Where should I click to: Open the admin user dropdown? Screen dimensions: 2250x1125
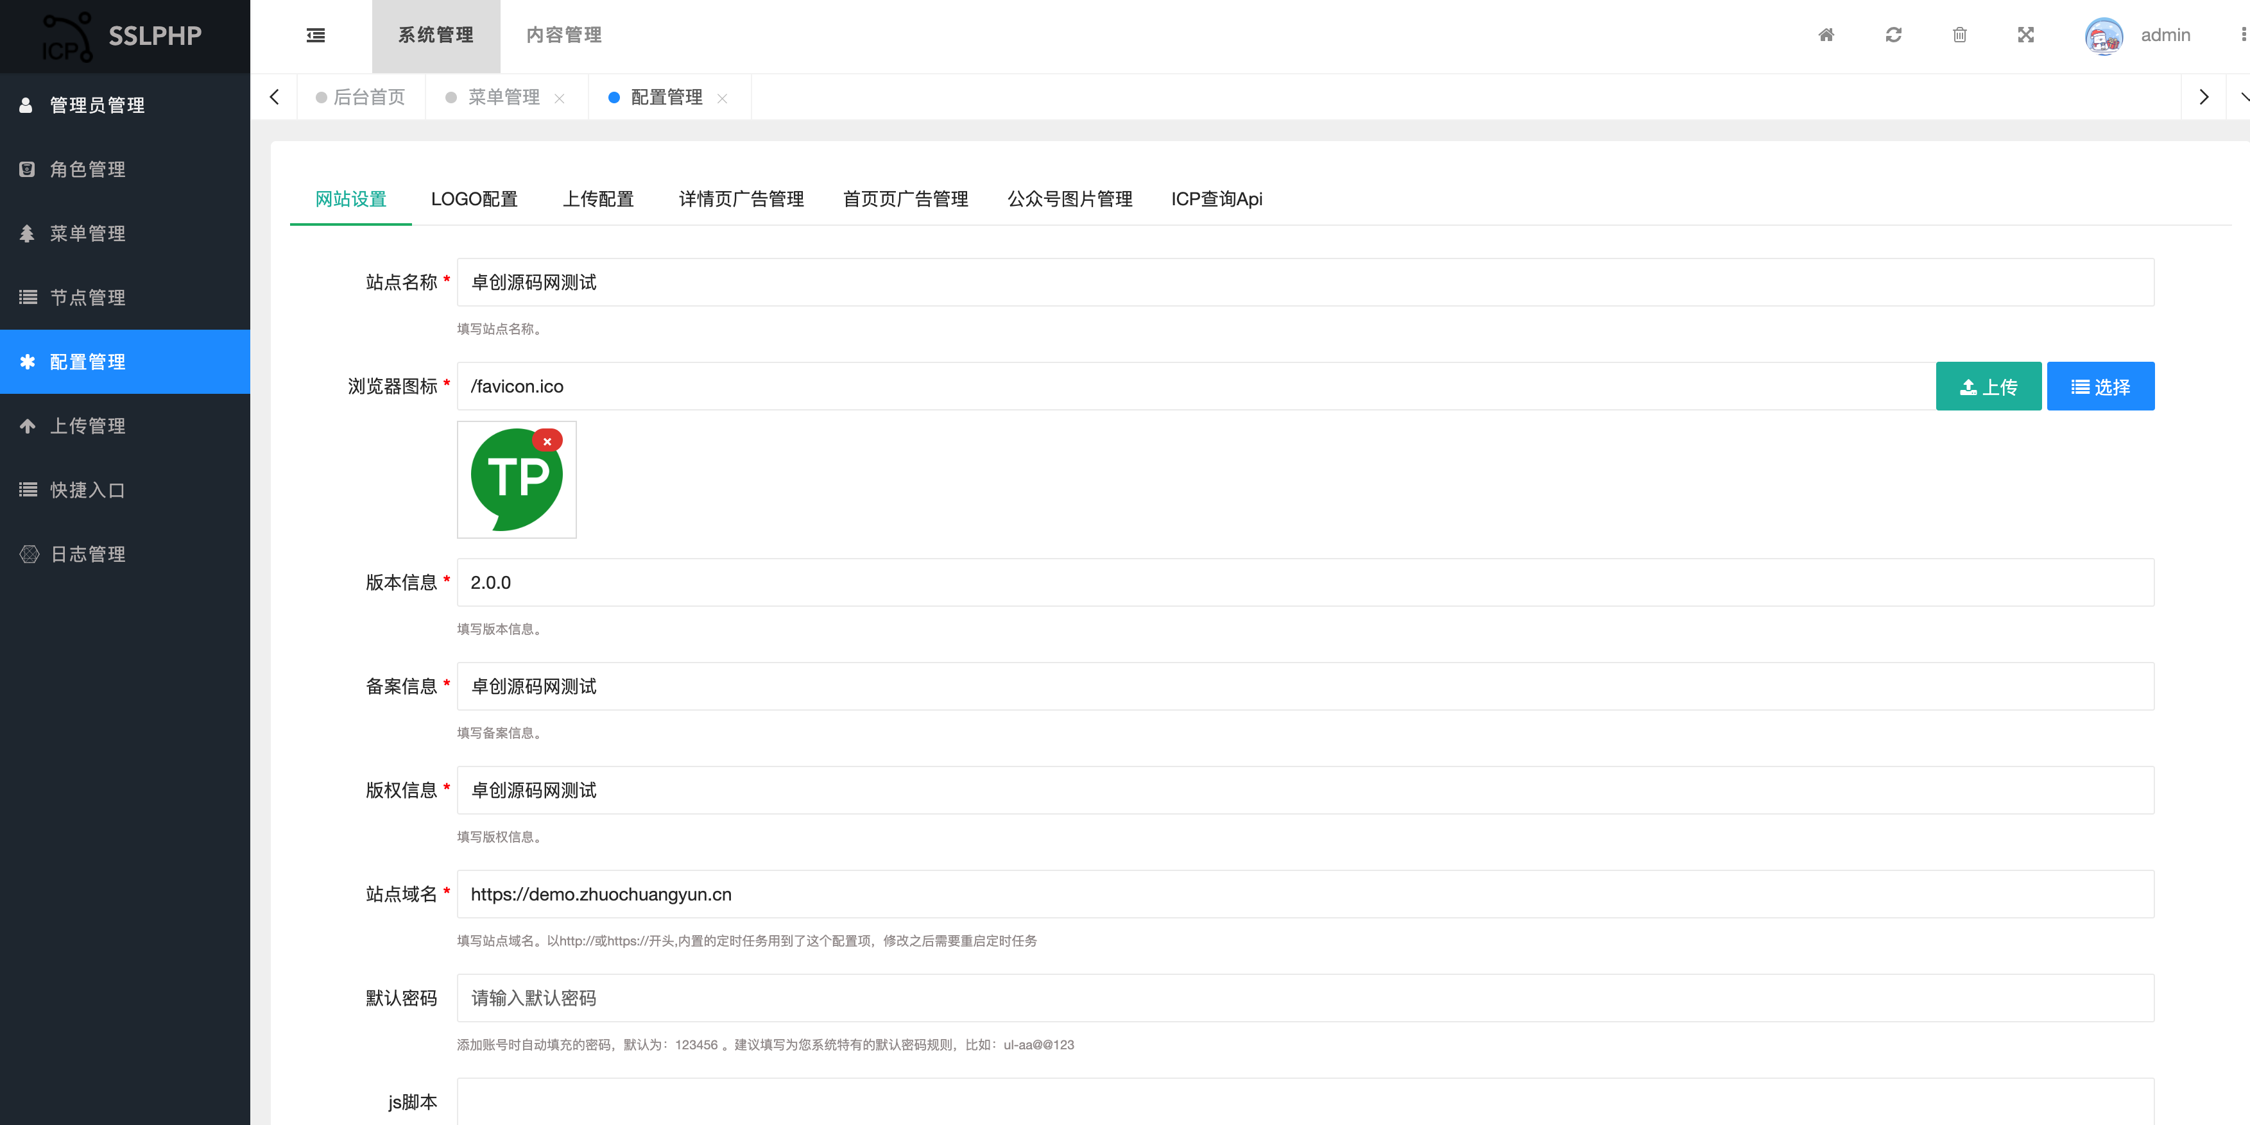2165,35
